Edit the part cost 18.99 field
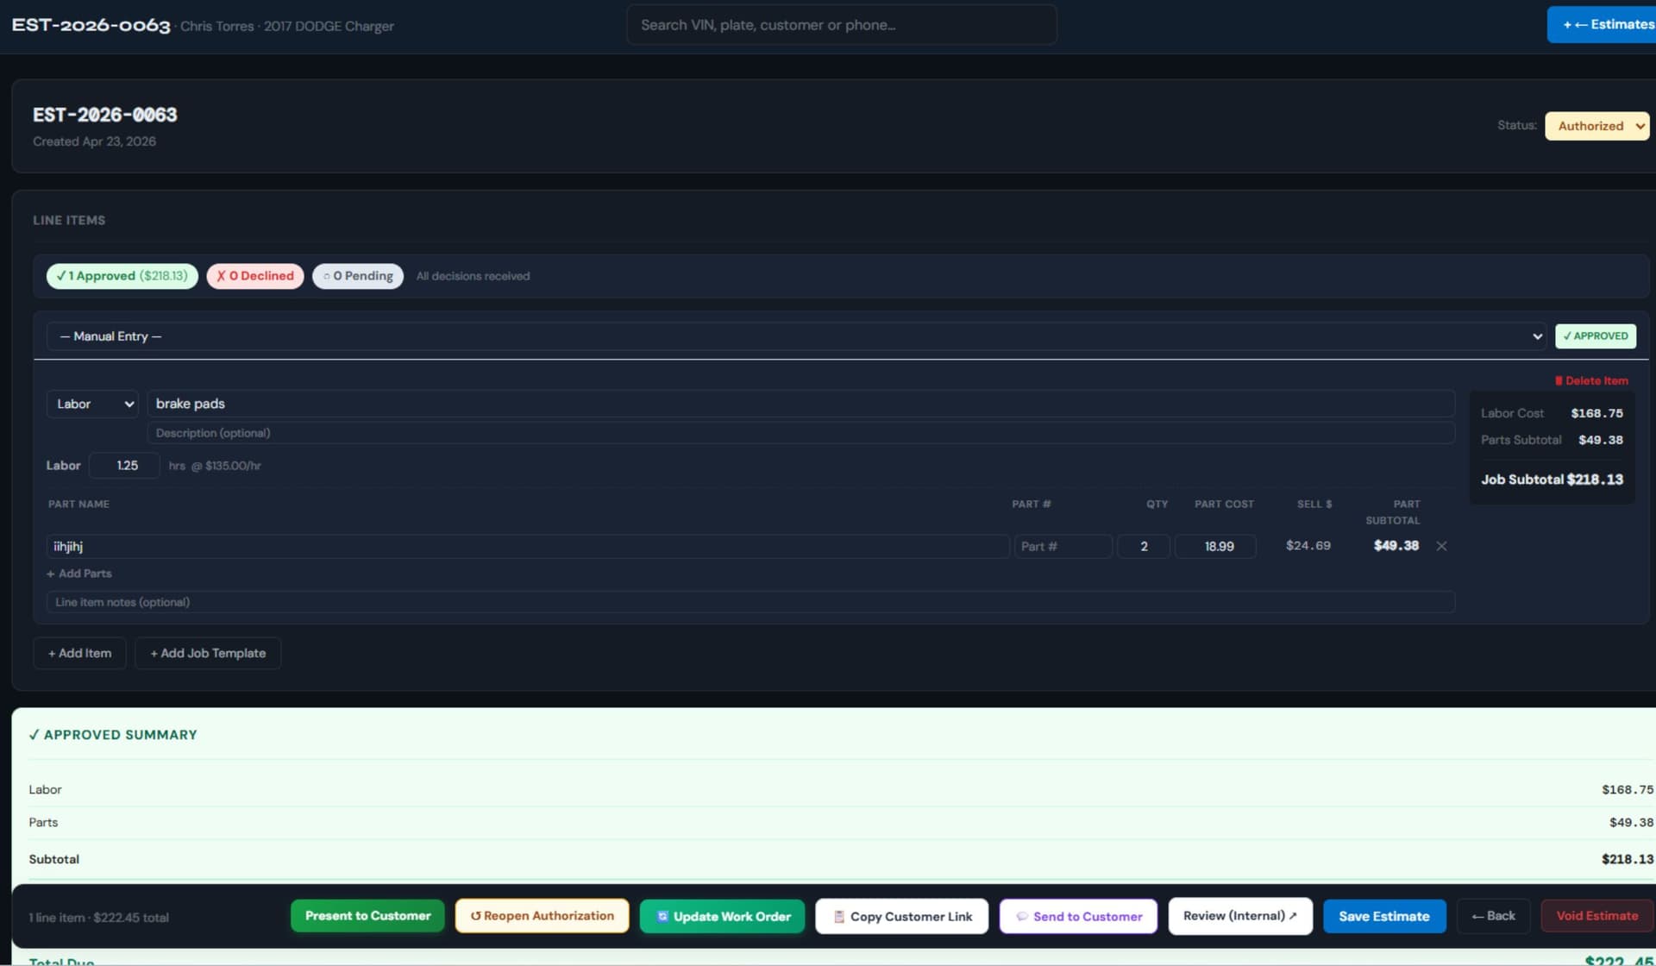1656x966 pixels. point(1215,546)
